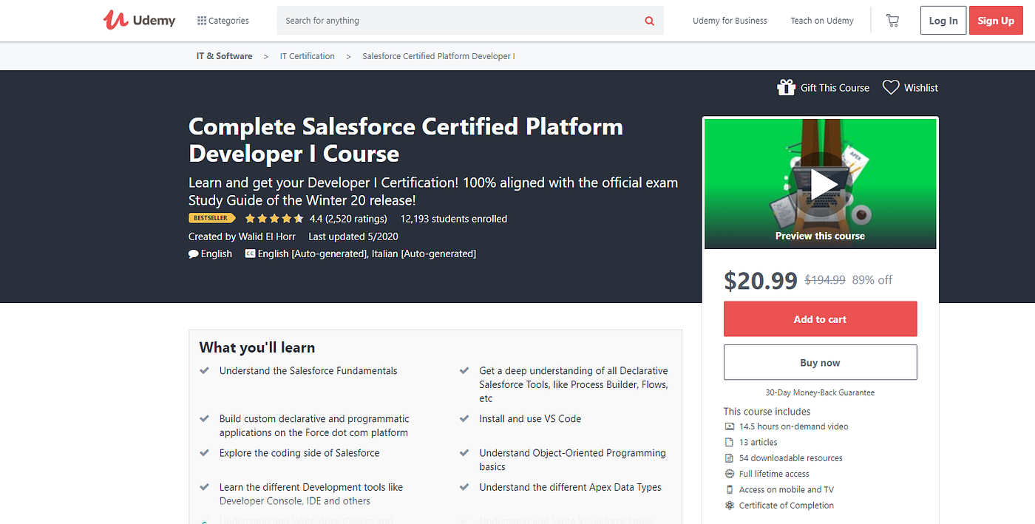Click the $194.99 struck-through price
1035x524 pixels.
[825, 280]
